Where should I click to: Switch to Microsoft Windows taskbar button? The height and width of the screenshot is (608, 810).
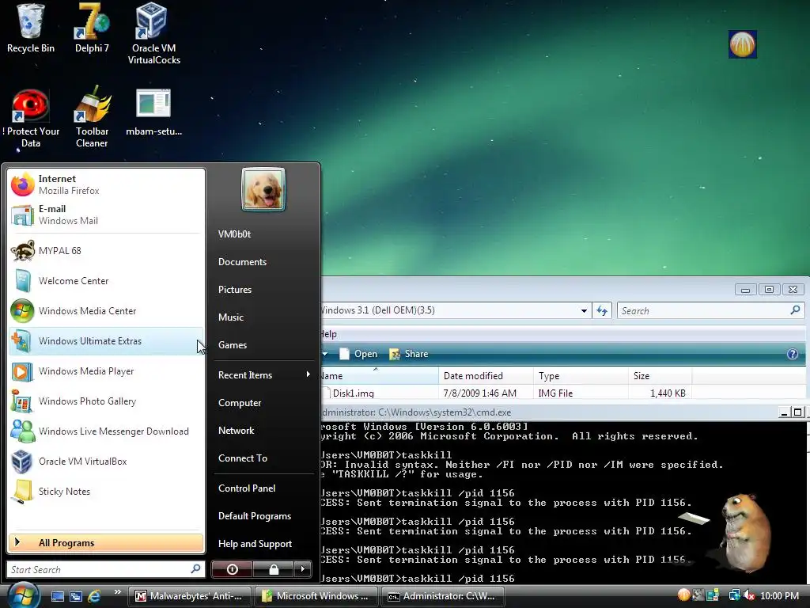[316, 596]
